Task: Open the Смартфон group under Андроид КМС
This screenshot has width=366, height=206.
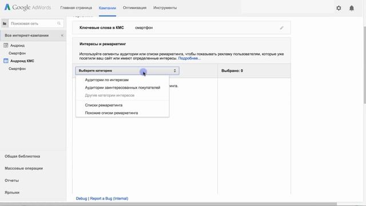Action: tap(17, 69)
